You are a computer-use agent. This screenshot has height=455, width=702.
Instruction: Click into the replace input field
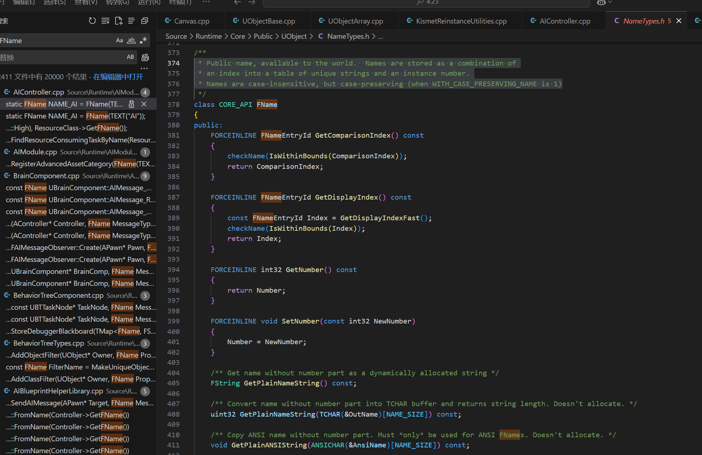[62, 57]
